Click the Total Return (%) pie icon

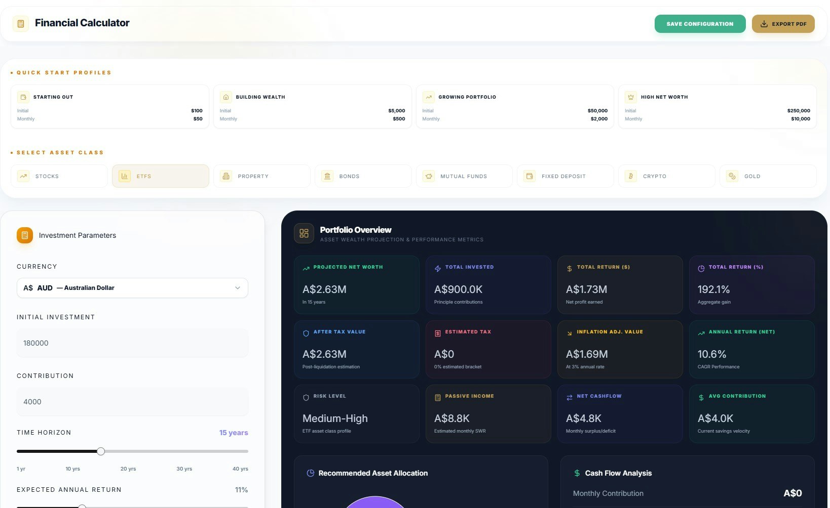[x=701, y=269]
